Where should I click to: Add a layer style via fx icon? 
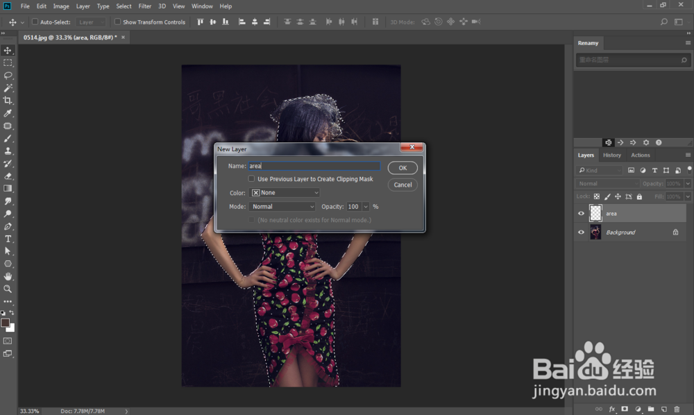[612, 409]
